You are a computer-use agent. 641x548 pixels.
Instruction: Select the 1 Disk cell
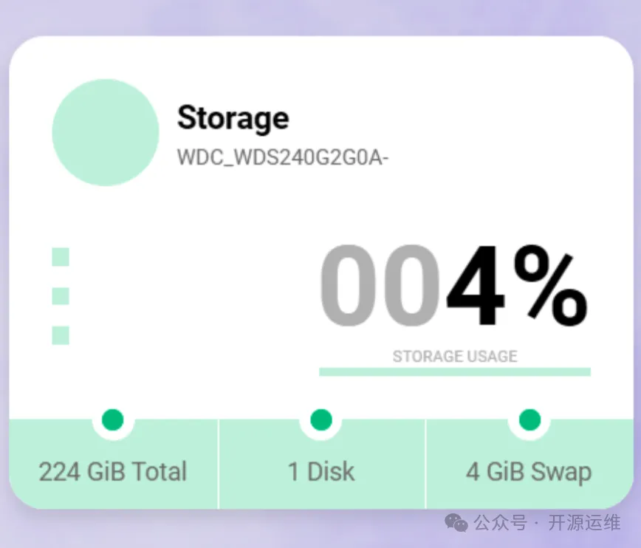(321, 471)
